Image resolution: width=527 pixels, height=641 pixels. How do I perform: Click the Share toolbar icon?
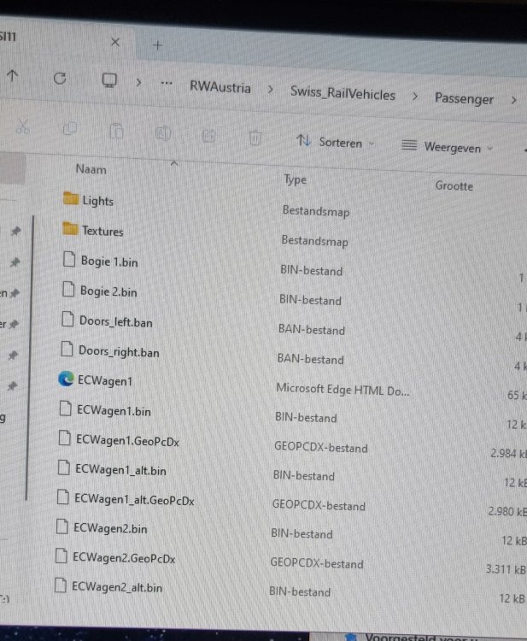point(208,135)
